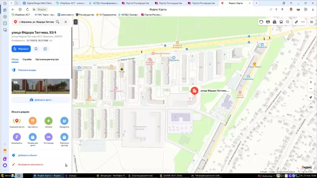This screenshot has width=317, height=178.
Task: Click the my location arrow icon
Action: pyautogui.click(x=311, y=98)
